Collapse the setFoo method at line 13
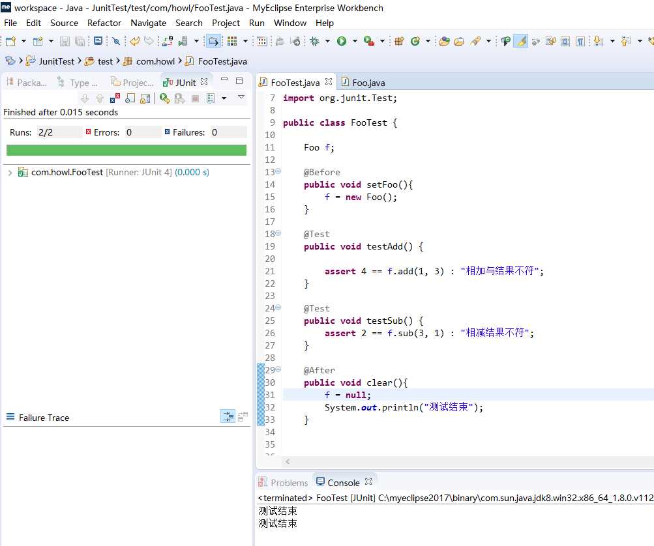The height and width of the screenshot is (546, 654). [x=278, y=171]
